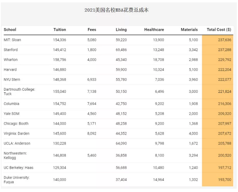Click Wharton healthcare value 18,708
Viewport: 238px width, 192px height.
pos(159,60)
